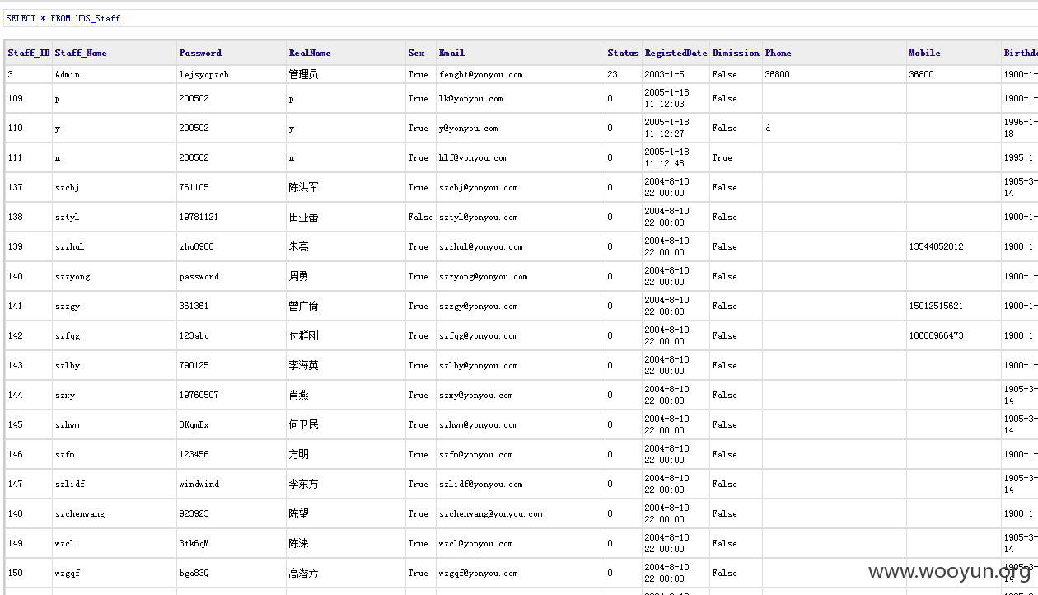Select the Staff_Name cell reading Admin
This screenshot has height=595, width=1038.
pyautogui.click(x=115, y=74)
